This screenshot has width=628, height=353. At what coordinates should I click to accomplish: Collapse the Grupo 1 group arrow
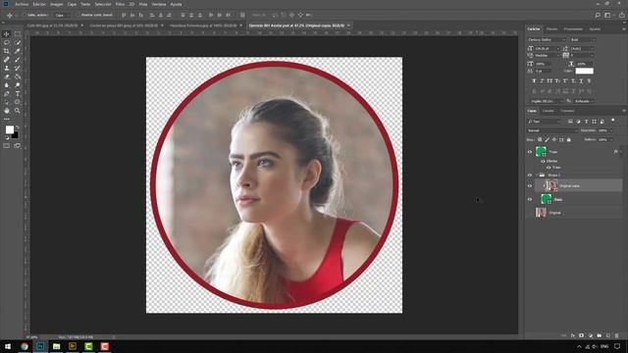click(x=537, y=176)
